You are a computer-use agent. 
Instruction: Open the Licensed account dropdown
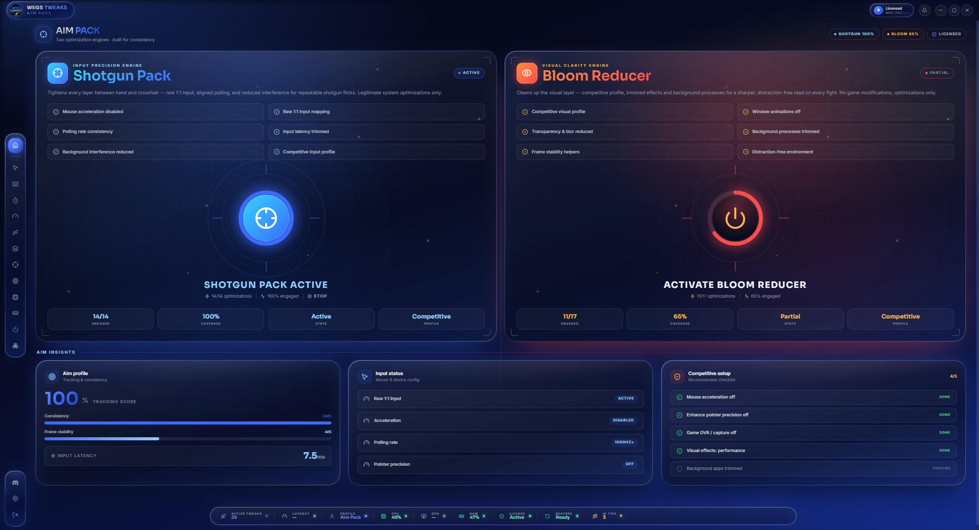tap(891, 10)
